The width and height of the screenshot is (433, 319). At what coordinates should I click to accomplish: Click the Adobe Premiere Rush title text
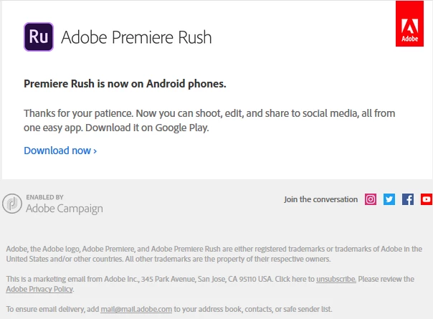(x=136, y=37)
